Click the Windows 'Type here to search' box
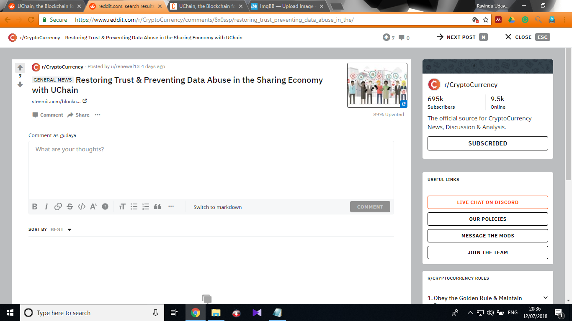This screenshot has height=321, width=572. [91, 313]
